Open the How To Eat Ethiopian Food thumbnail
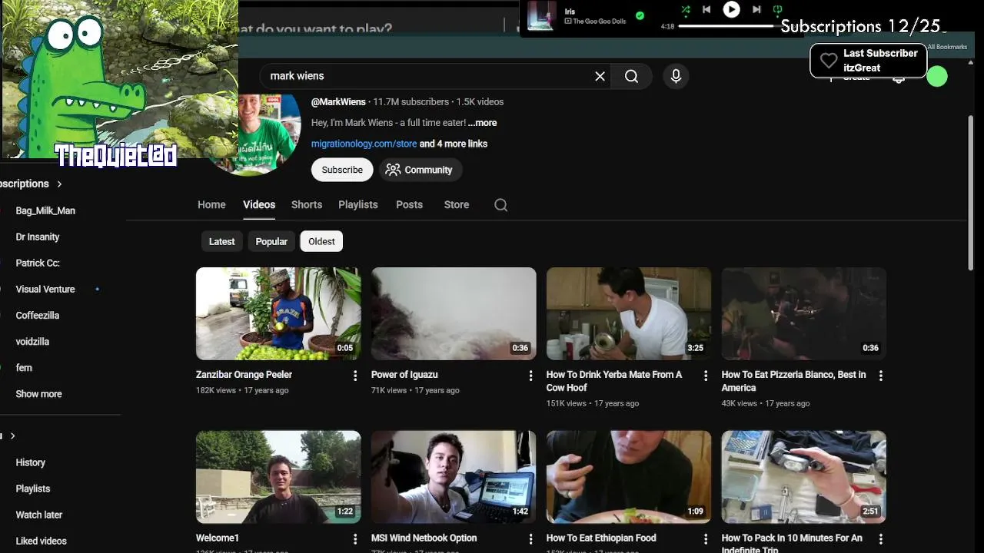This screenshot has height=553, width=984. [629, 477]
